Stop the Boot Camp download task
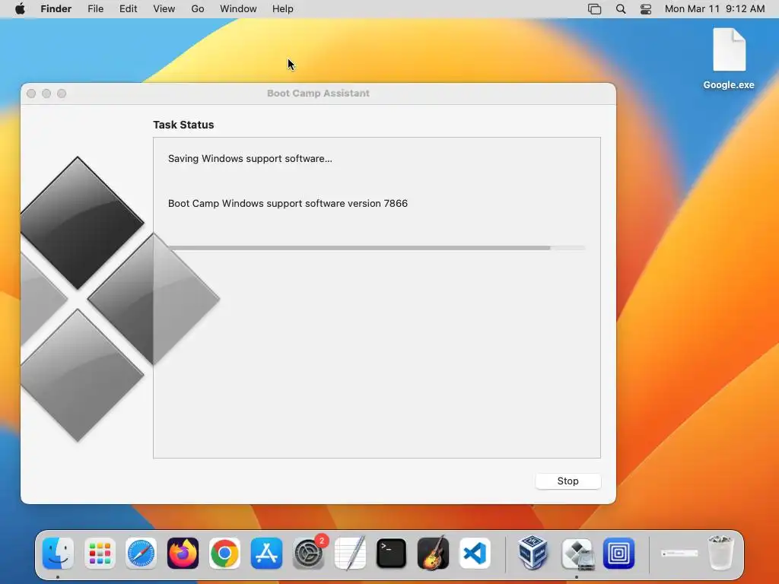Screen dimensions: 779x584 (x=568, y=481)
